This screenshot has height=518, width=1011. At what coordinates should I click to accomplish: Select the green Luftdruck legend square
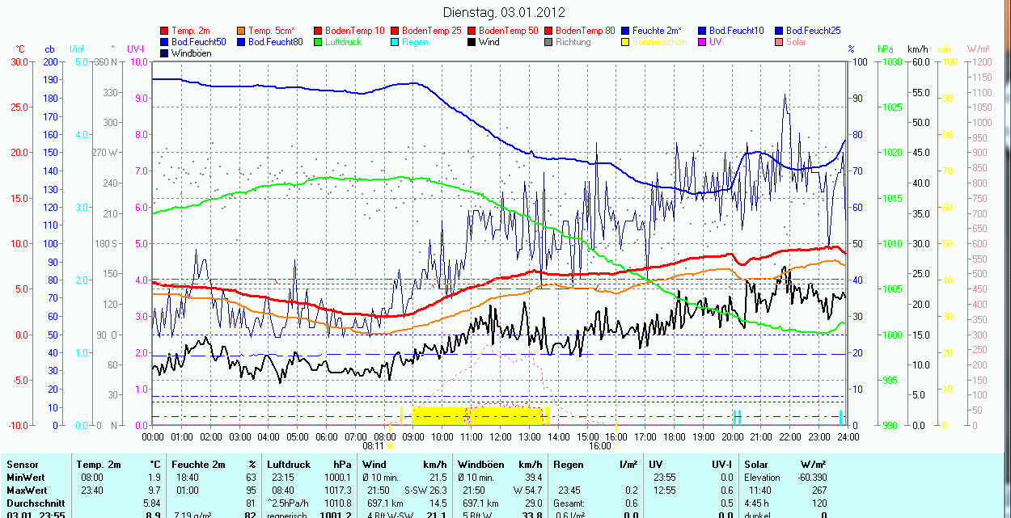pos(319,42)
